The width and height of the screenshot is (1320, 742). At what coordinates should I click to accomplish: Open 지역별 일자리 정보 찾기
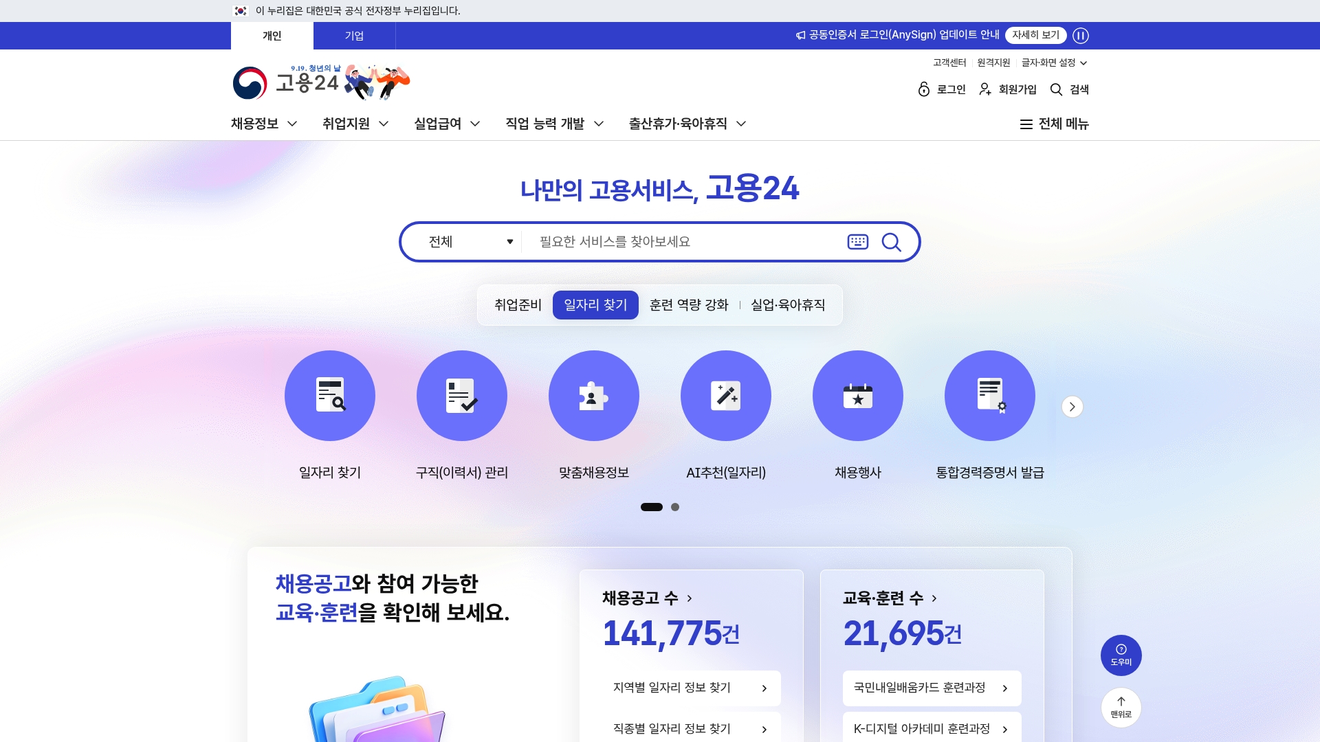coord(691,688)
